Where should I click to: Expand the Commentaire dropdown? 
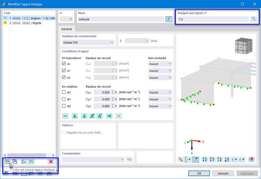(122, 159)
